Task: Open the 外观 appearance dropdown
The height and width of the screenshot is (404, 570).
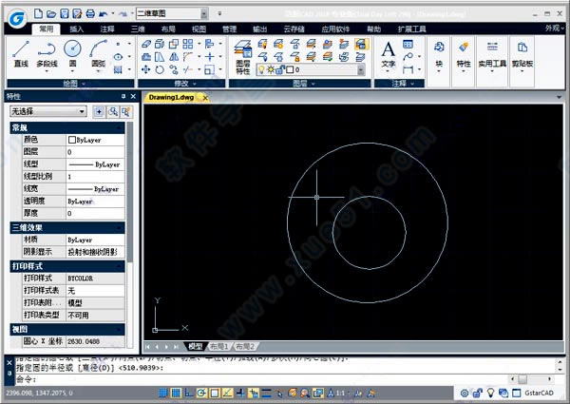Action: (554, 28)
